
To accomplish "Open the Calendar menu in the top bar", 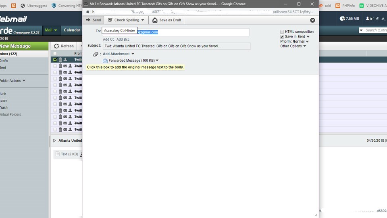I will coord(72,30).
